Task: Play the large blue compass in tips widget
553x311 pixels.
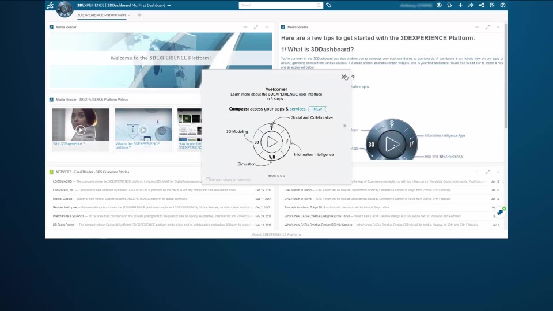Action: (392, 144)
